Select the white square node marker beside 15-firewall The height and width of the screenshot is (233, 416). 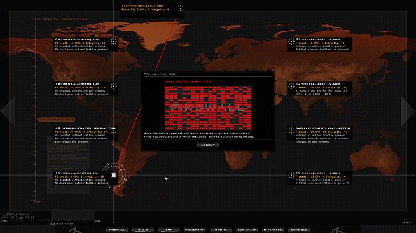(x=114, y=175)
